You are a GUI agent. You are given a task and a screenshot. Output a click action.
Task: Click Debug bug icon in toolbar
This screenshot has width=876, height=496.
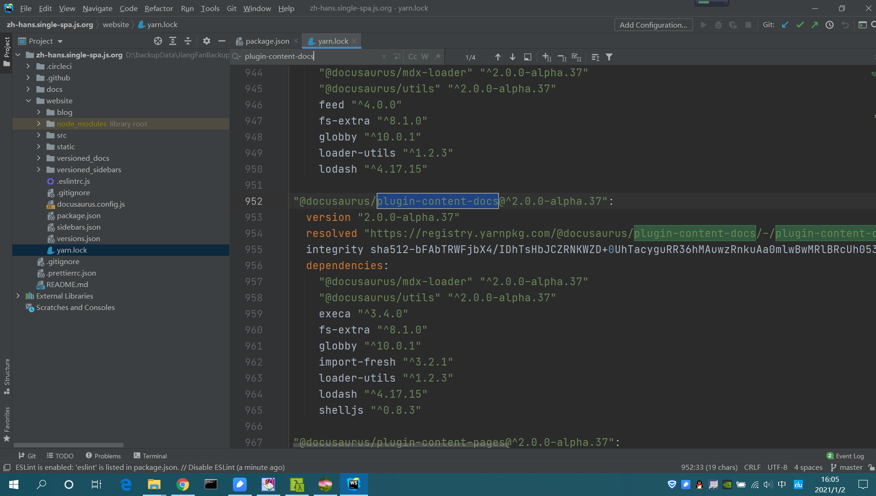click(718, 25)
